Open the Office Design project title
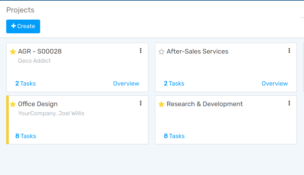 click(x=38, y=104)
